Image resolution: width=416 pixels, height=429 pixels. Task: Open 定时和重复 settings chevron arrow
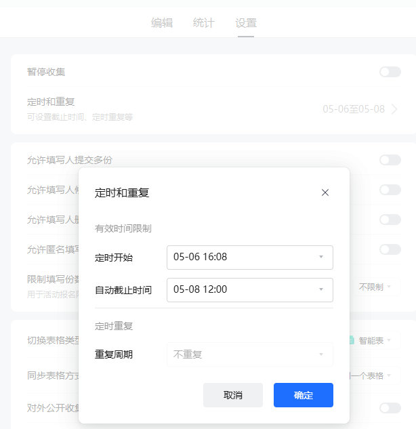point(394,109)
